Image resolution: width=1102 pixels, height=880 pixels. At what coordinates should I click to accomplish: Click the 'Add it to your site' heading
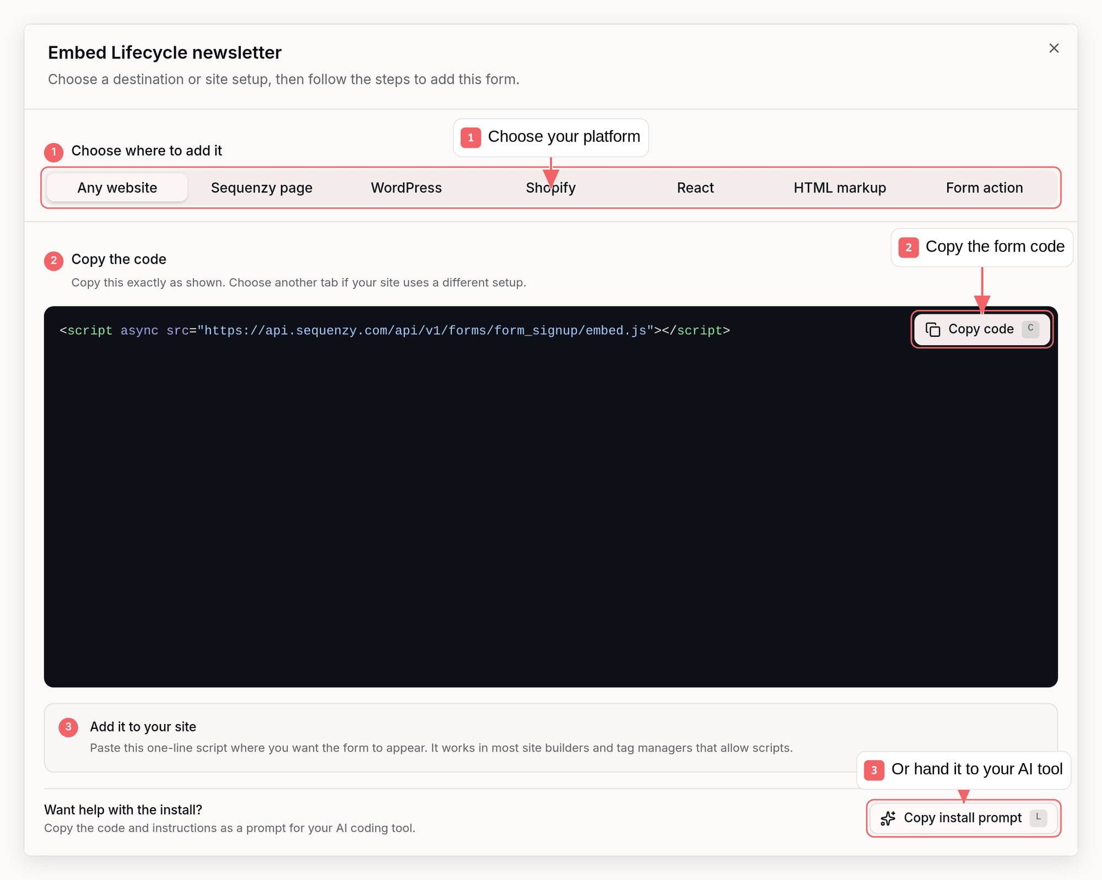coord(143,727)
